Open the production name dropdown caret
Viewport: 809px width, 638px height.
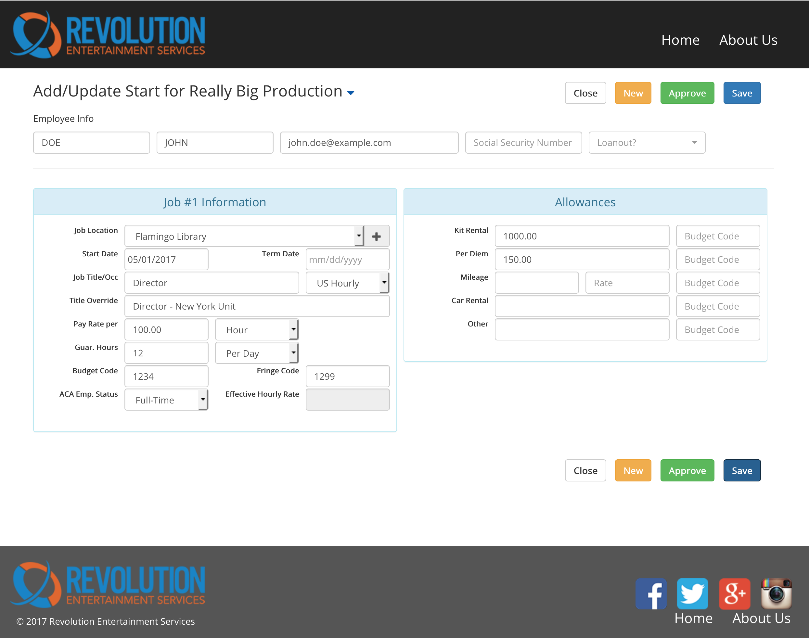coord(351,93)
